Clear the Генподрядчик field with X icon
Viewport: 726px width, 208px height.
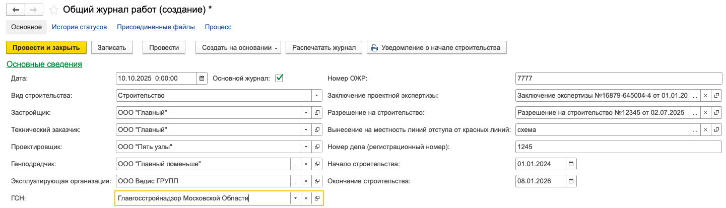[306, 164]
